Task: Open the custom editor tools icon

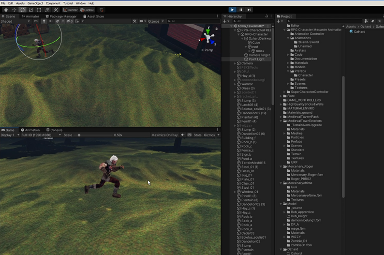Action: [x=56, y=10]
